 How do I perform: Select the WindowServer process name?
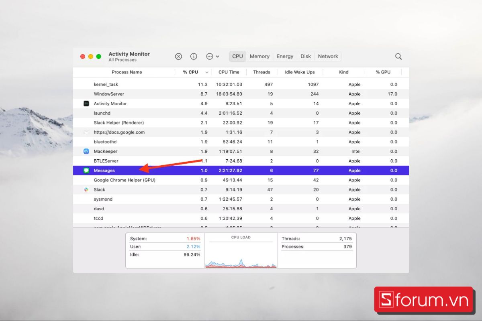[x=109, y=94]
